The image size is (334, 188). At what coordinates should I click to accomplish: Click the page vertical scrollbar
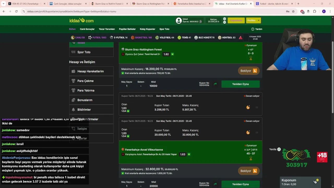332,77
